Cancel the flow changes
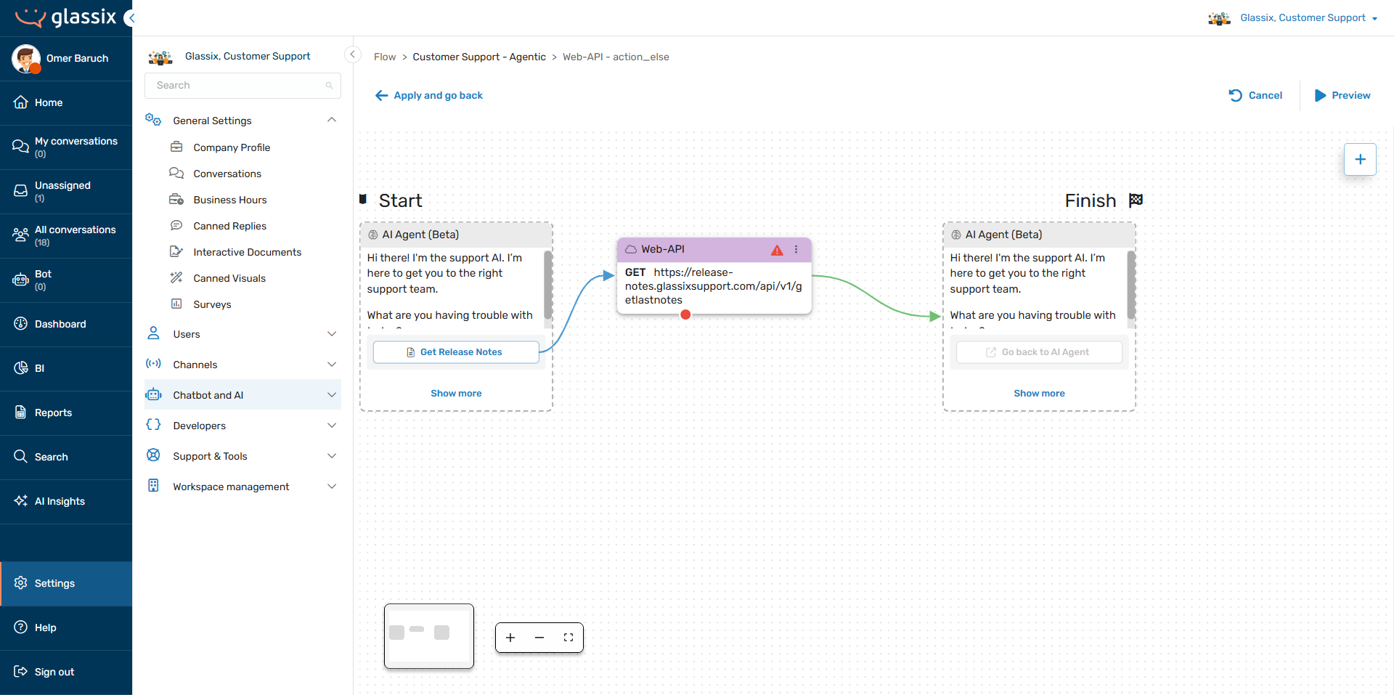Screen dimensions: 1394x695 coord(1255,95)
